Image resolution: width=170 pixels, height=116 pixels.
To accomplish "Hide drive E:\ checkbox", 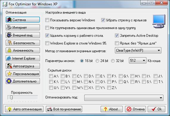I will 97,76.
